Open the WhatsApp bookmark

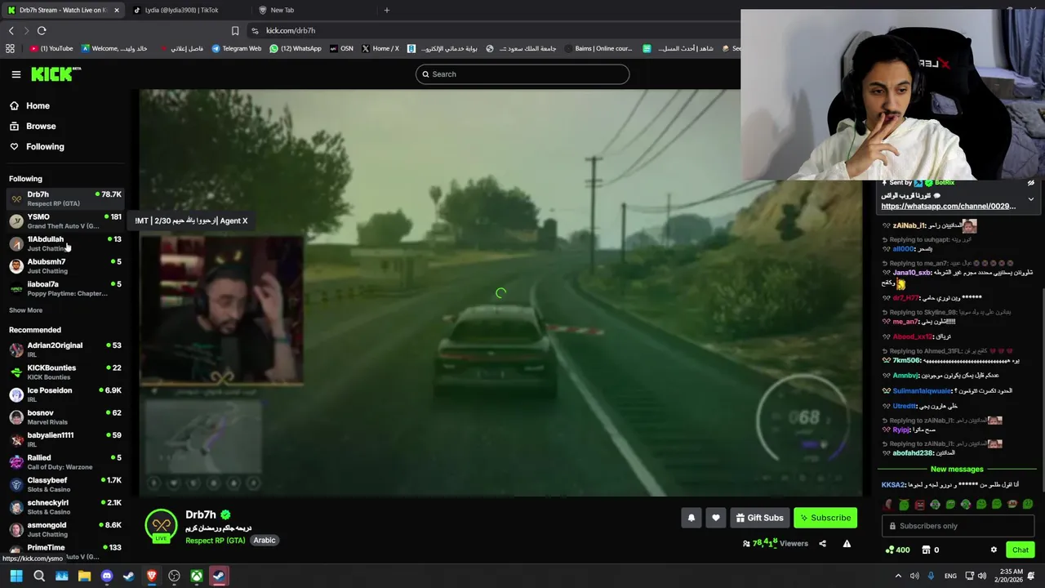pos(296,48)
